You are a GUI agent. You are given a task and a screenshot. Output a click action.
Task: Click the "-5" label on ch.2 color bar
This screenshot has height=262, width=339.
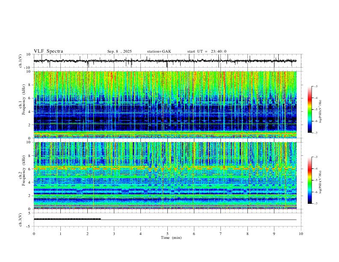315,180
